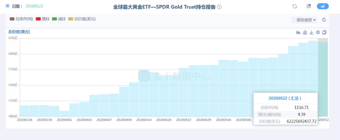Click tooltip value 4.39
Image resolution: width=340 pixels, height=140 pixels.
[x=302, y=114]
